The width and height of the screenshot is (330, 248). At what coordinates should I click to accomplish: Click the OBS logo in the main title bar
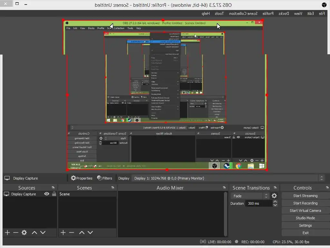coord(324,5)
